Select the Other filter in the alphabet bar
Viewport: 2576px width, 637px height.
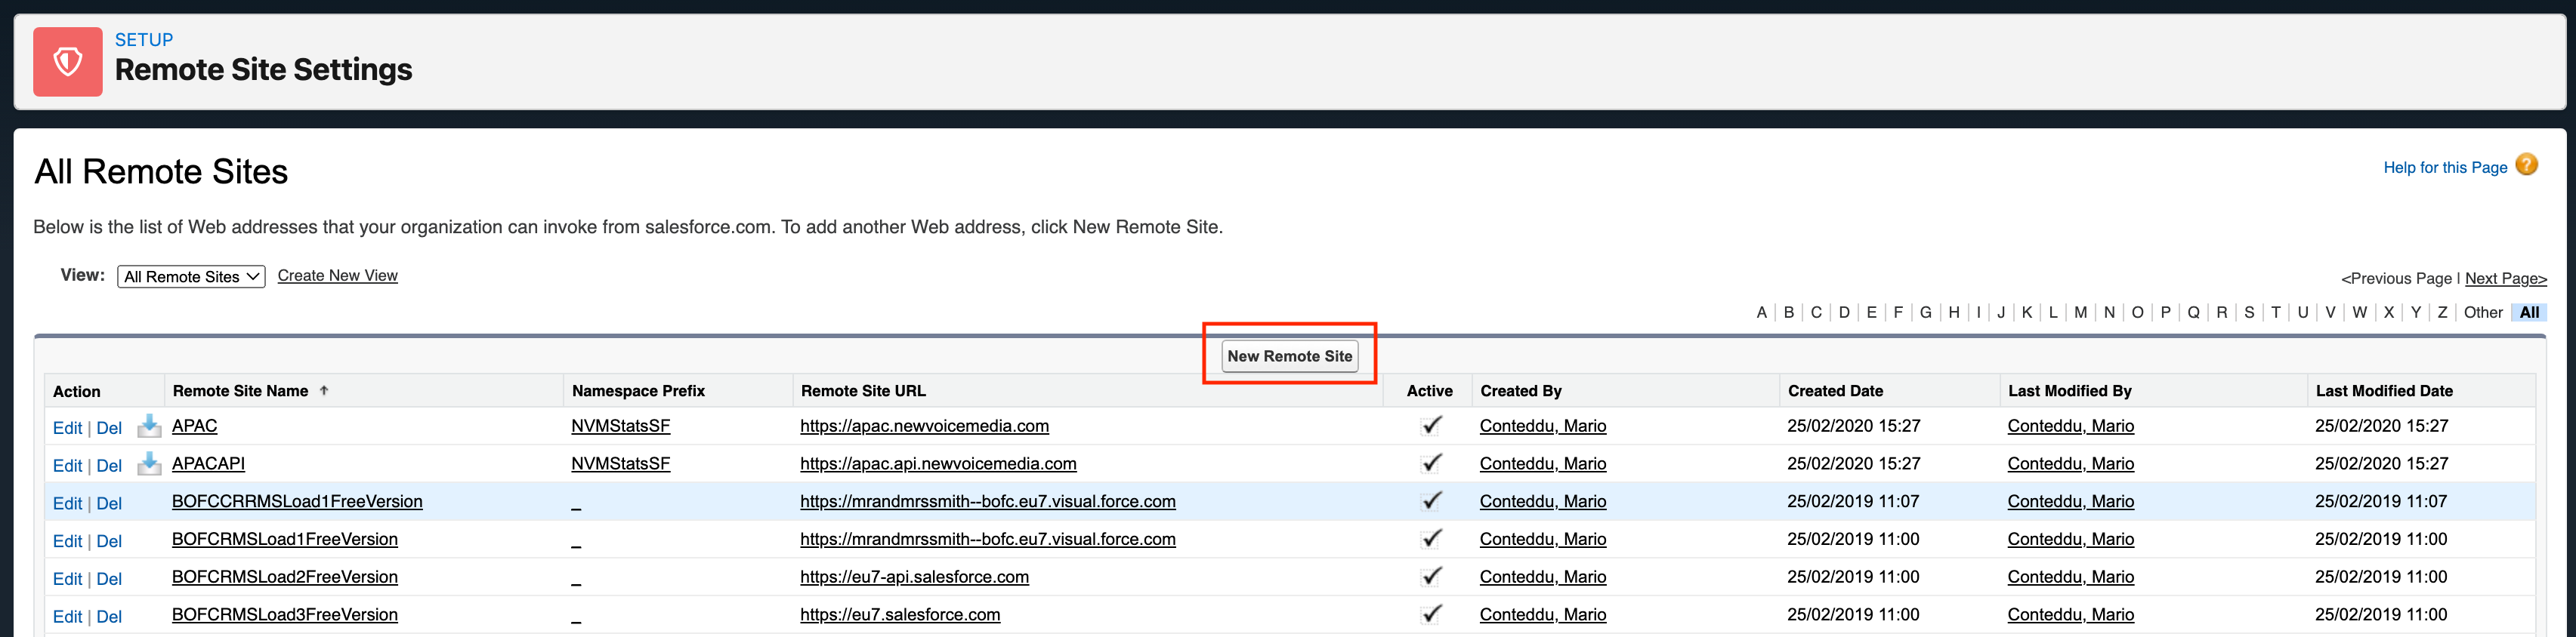pyautogui.click(x=2483, y=312)
